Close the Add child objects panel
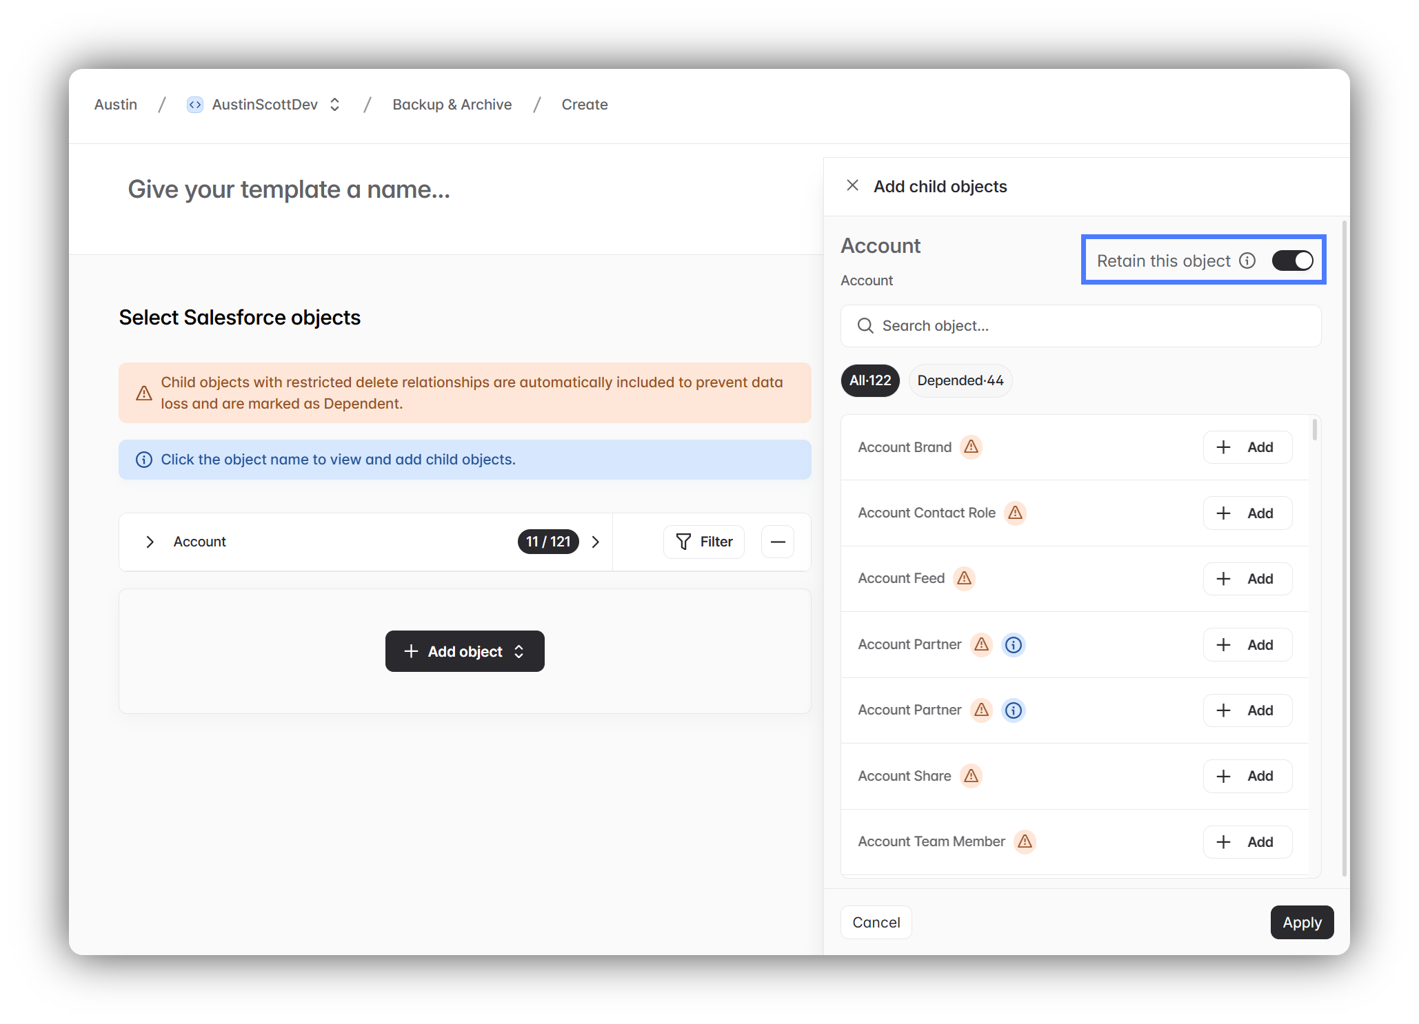Screen dimensions: 1419x1024 (852, 185)
